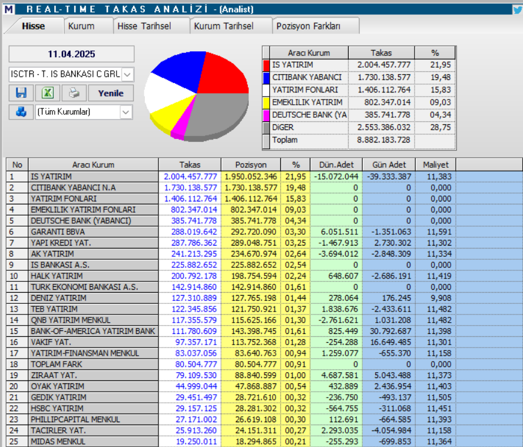Select the QNB YATIRIM MENKUL row
The image size is (523, 447).
pos(264,320)
